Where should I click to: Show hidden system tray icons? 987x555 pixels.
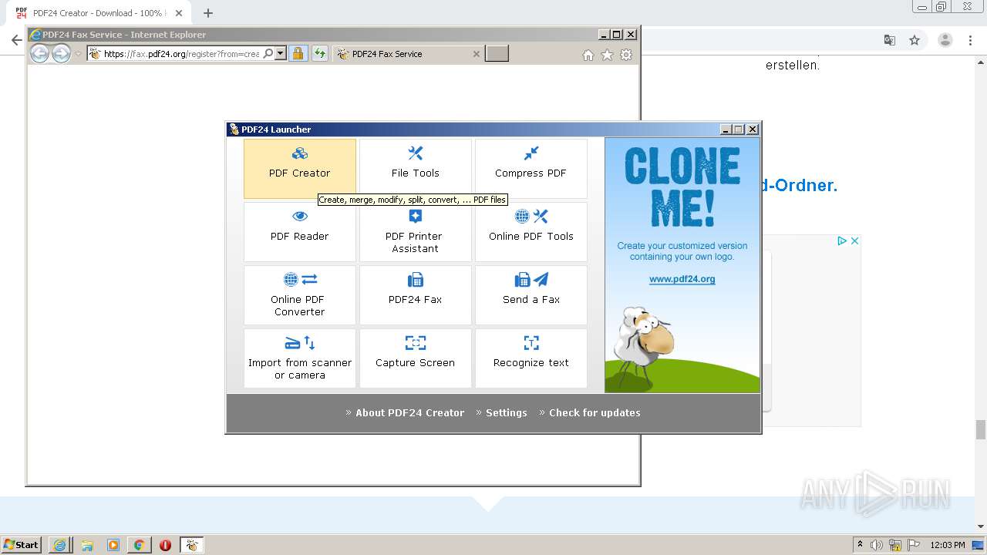[x=860, y=545]
